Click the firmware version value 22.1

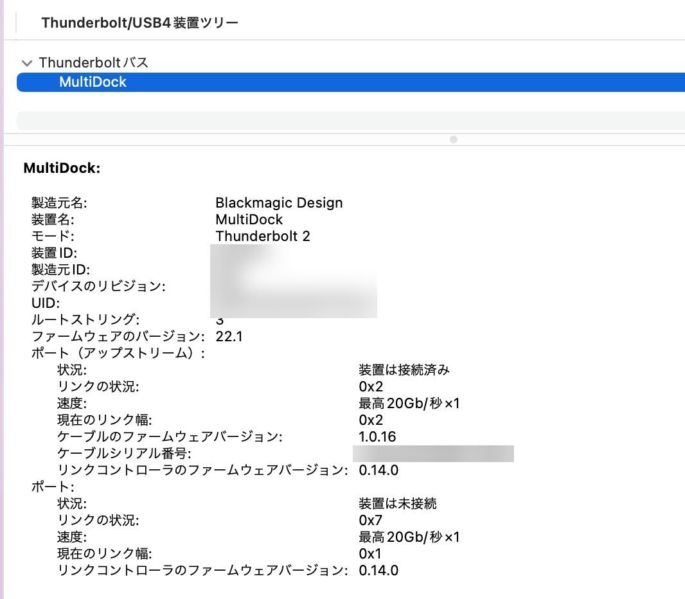229,336
